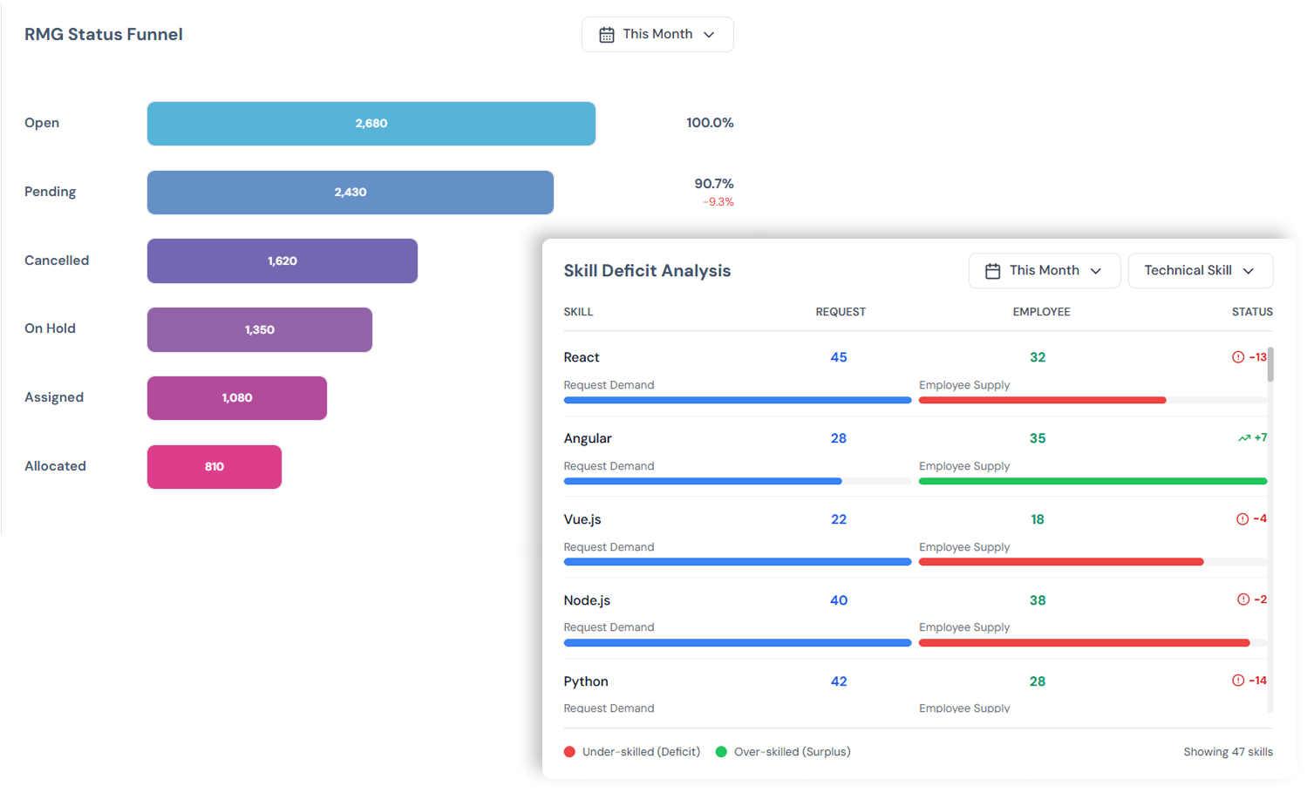Click the Open funnel bar showing 2,680
1314x799 pixels.
click(x=371, y=124)
